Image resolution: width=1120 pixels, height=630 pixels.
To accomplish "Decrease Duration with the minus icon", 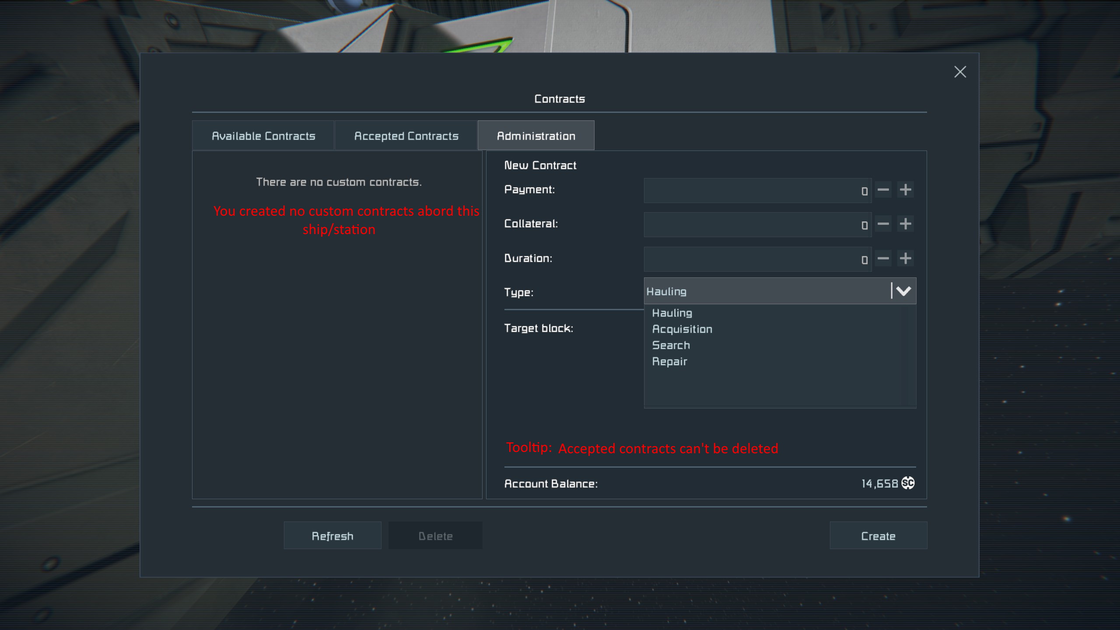I will (883, 259).
